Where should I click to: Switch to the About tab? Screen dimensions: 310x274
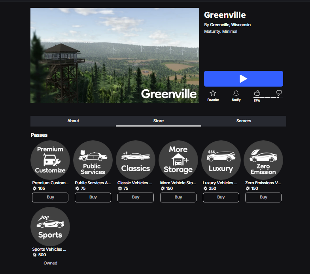(x=73, y=121)
